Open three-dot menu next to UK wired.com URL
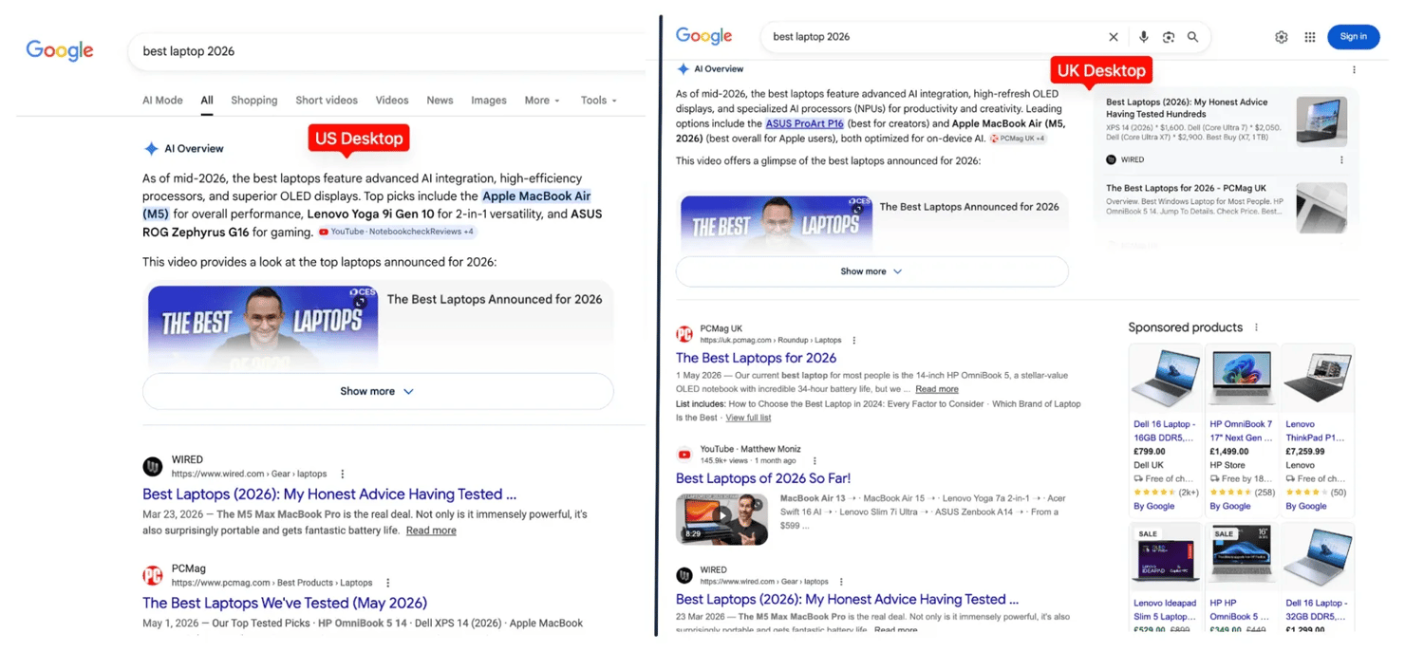Screen dimensions: 1405x652 [841, 582]
